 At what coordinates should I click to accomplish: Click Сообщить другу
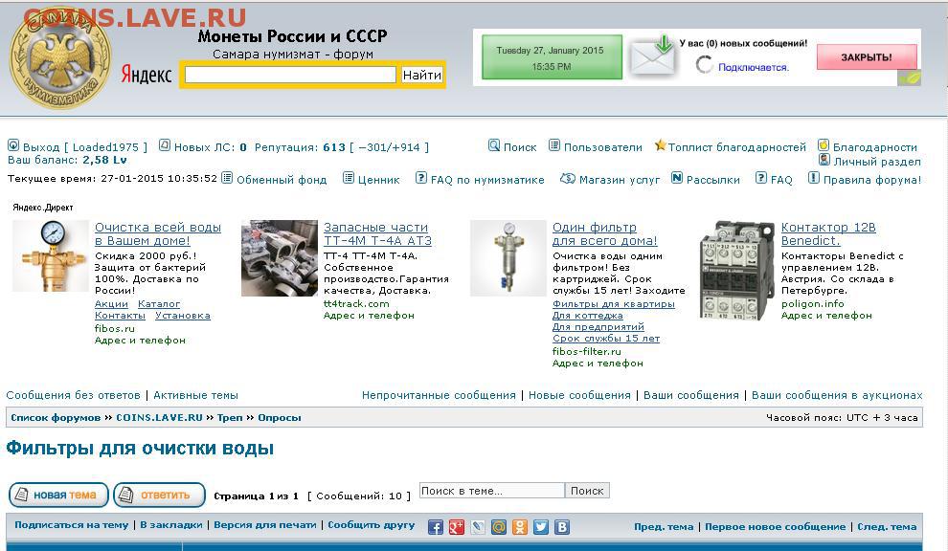coord(372,525)
